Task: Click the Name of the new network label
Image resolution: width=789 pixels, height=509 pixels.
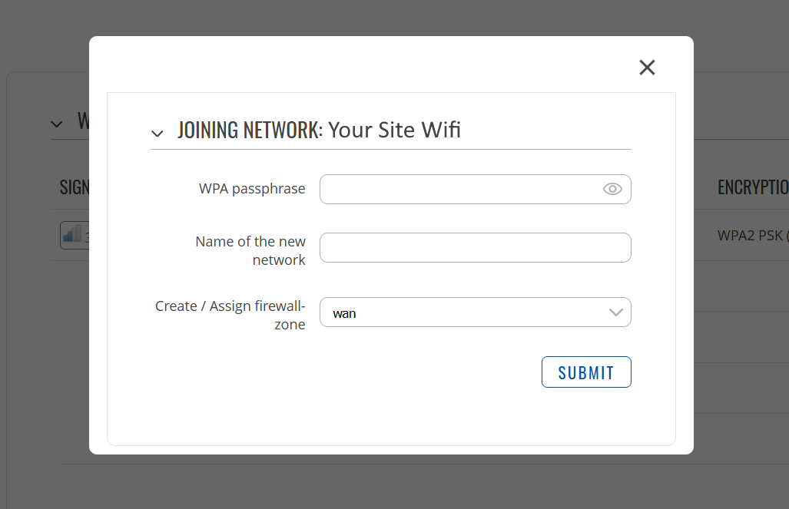Action: coord(250,250)
